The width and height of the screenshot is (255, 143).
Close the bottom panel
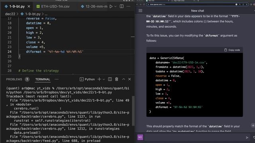(129, 79)
